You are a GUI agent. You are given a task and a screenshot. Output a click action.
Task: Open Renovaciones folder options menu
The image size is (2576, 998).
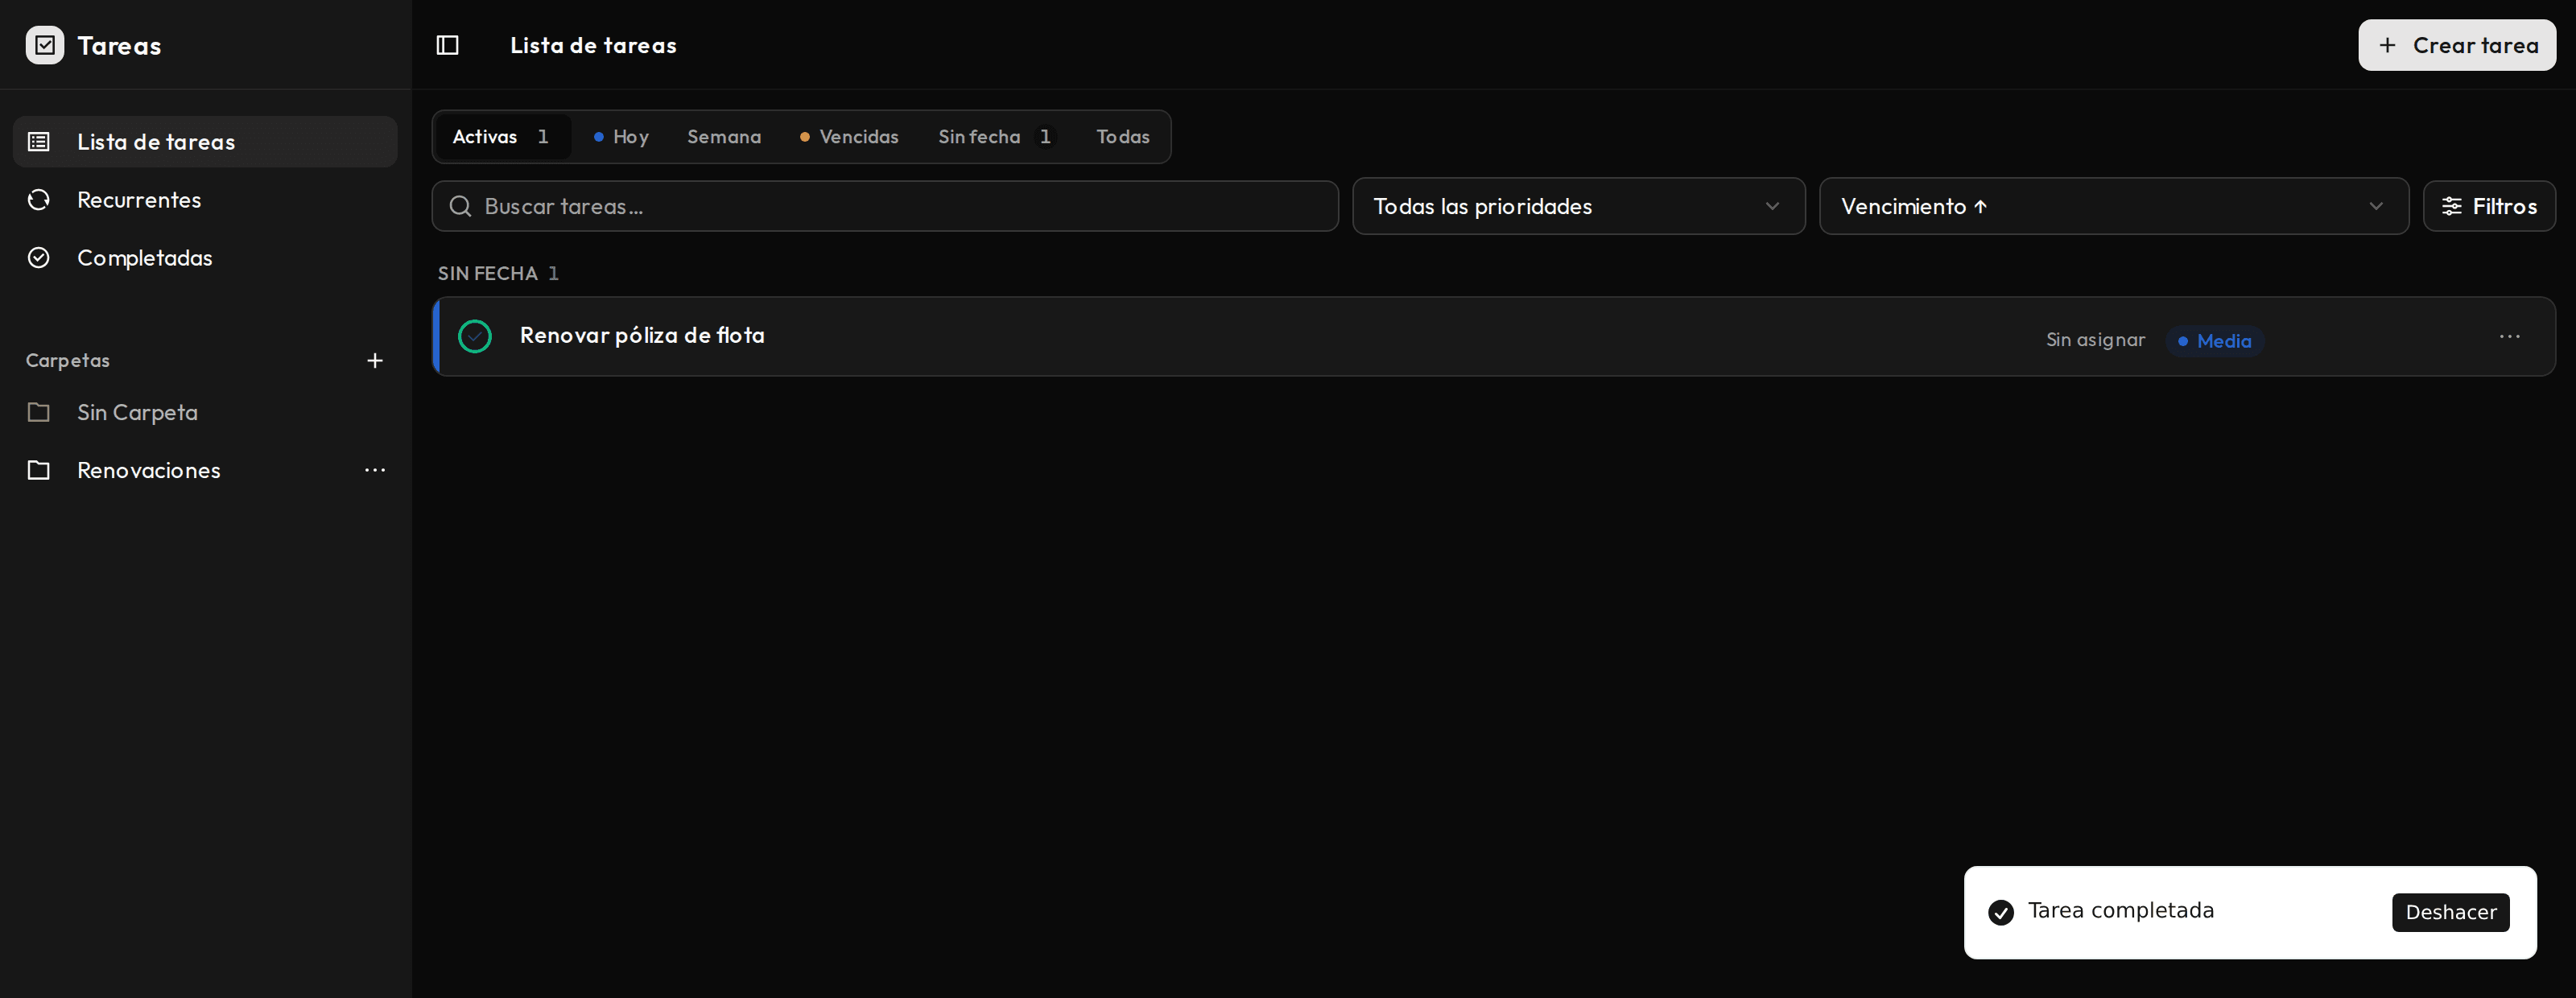[375, 470]
